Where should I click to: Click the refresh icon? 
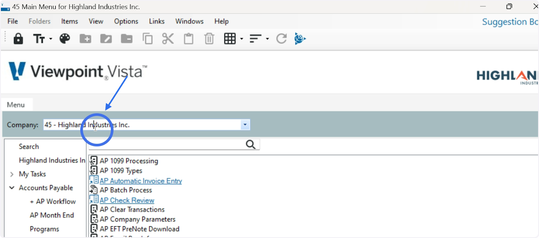pos(282,39)
